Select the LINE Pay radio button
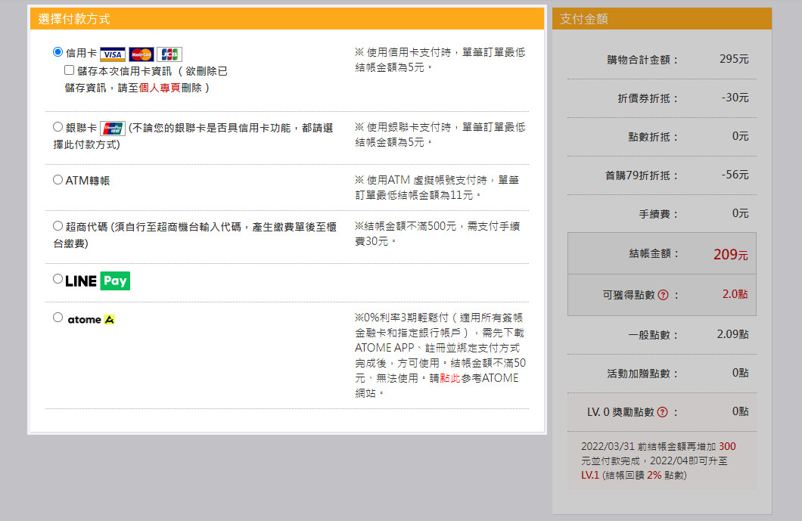The height and width of the screenshot is (521, 802). pos(58,279)
